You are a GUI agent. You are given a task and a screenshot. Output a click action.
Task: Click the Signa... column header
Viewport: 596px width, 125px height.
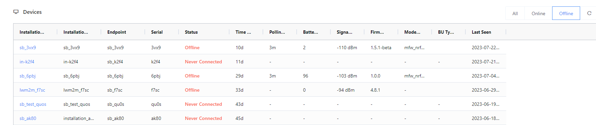coord(345,32)
